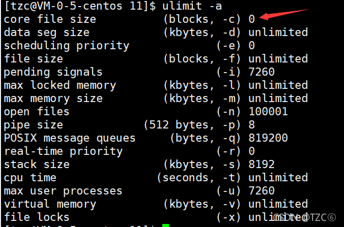Click the CSDN @TZC watermark

pos(305,217)
